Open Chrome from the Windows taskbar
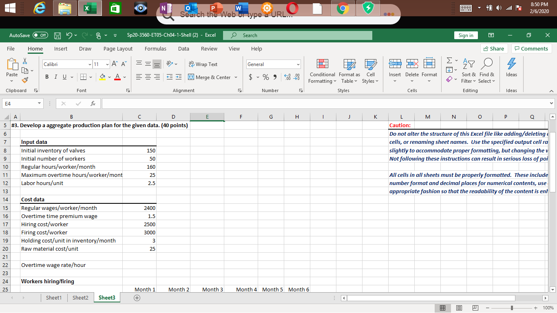The image size is (557, 313). (344, 8)
